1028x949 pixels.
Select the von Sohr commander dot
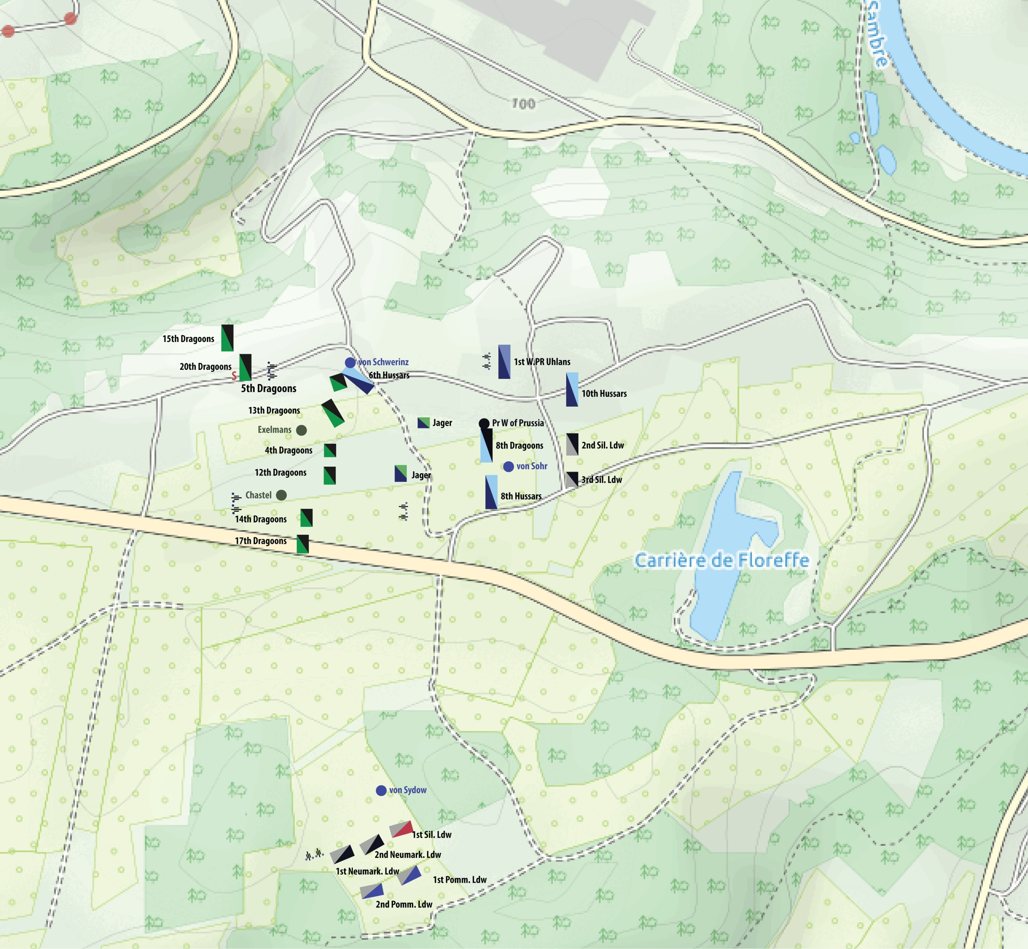tap(508, 466)
